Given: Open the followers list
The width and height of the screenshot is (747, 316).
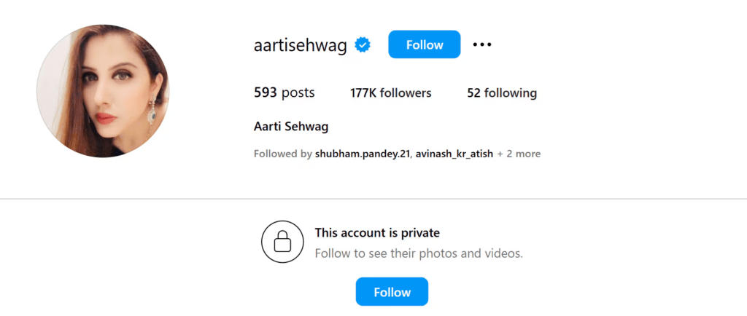Looking at the screenshot, I should 391,93.
